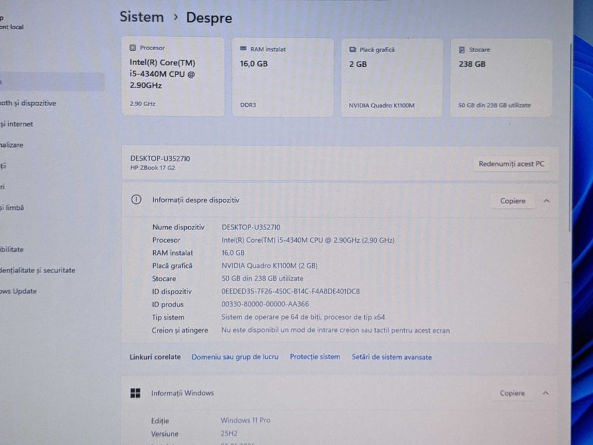Click the Procesor card chip icon

click(x=133, y=48)
